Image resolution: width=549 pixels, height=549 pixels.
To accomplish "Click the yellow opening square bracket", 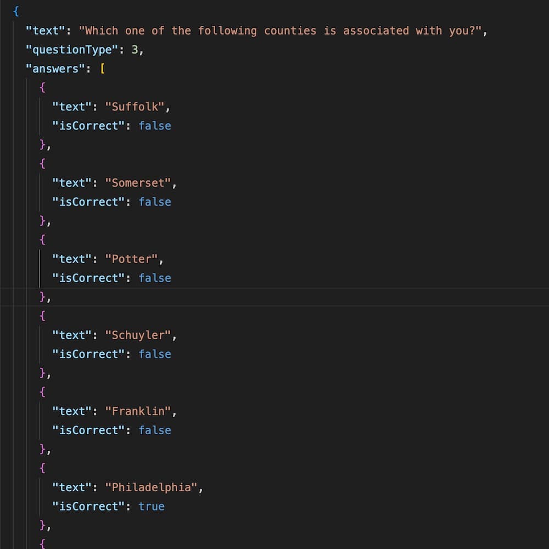I will [102, 69].
